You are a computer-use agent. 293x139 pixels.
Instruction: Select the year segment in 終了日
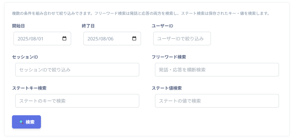pos(93,39)
